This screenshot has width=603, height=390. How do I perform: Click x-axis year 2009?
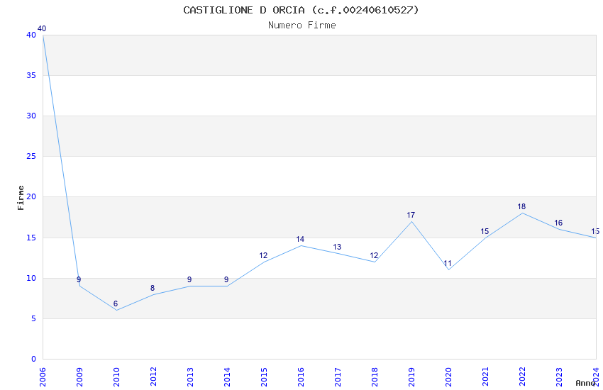tap(79, 377)
